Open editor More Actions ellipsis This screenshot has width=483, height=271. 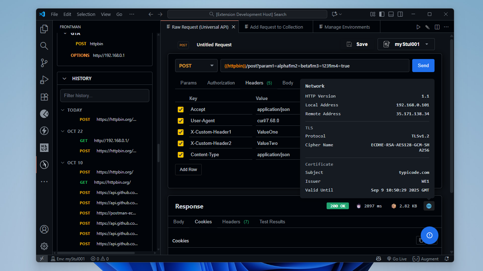tap(446, 27)
